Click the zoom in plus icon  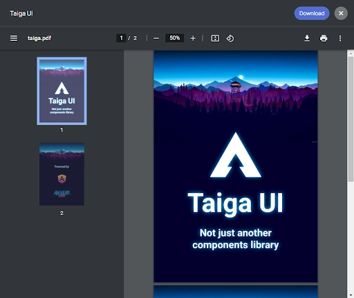point(193,38)
